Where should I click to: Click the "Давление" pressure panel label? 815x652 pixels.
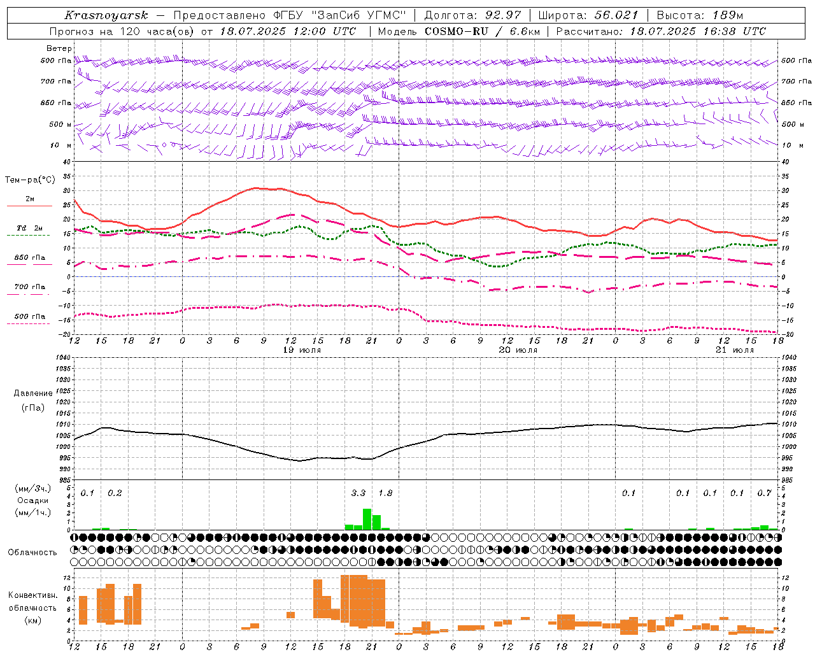pos(33,393)
